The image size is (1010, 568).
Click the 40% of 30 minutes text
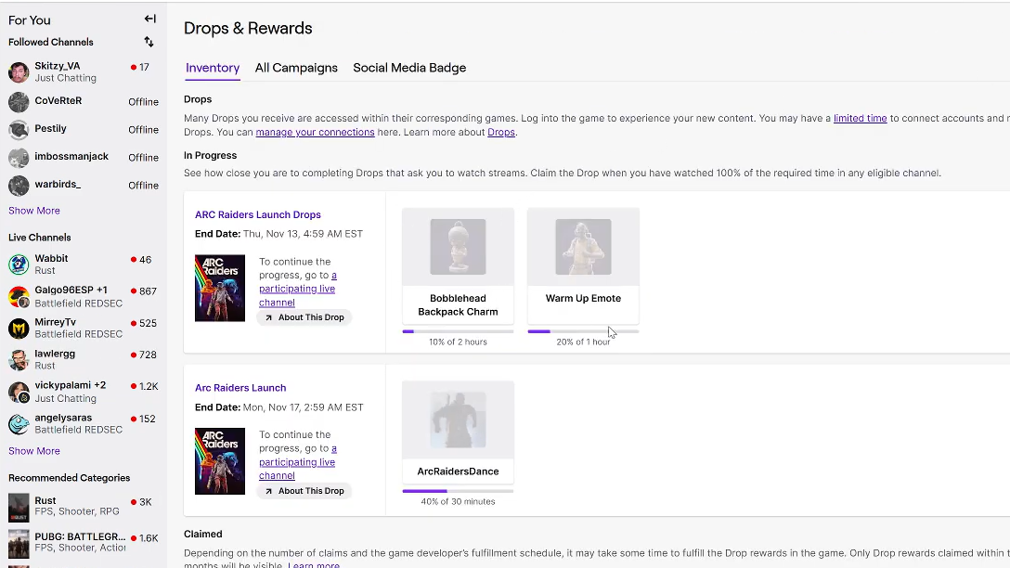pos(458,502)
